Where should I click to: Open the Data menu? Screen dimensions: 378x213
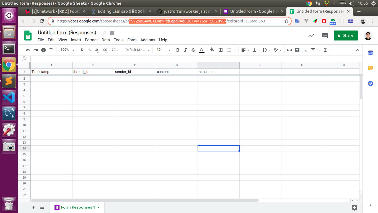point(106,40)
